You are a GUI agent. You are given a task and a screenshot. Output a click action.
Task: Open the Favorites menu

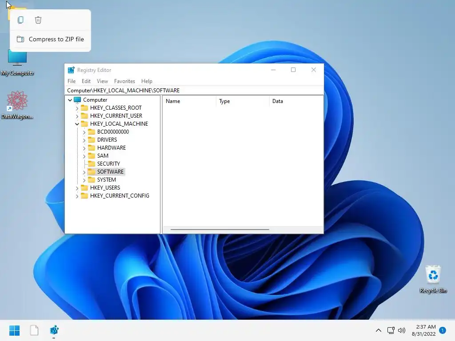(124, 81)
